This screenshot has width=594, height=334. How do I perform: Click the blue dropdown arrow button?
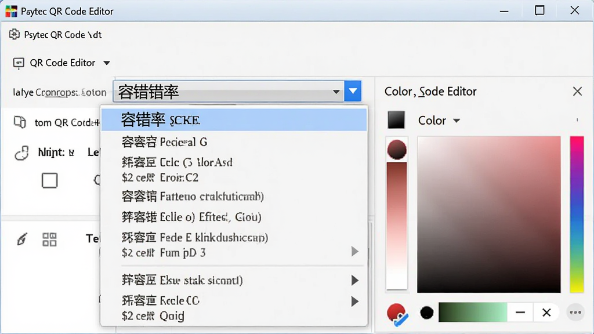coord(353,91)
